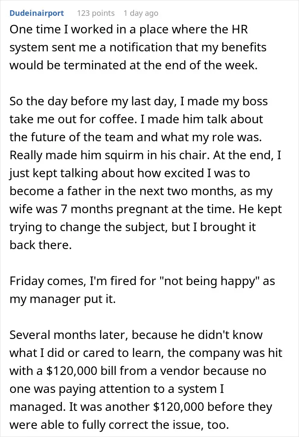Click the text my manager put it.
Image resolution: width=299 pixels, height=437 pixels.
tap(63, 299)
